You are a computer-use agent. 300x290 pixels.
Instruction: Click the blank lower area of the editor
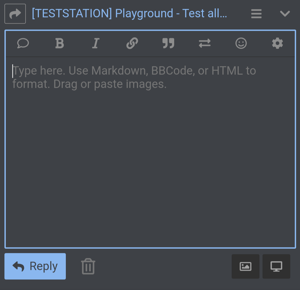150,172
